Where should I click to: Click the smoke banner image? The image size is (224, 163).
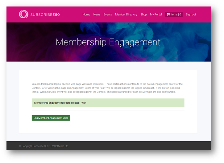[x=109, y=42]
